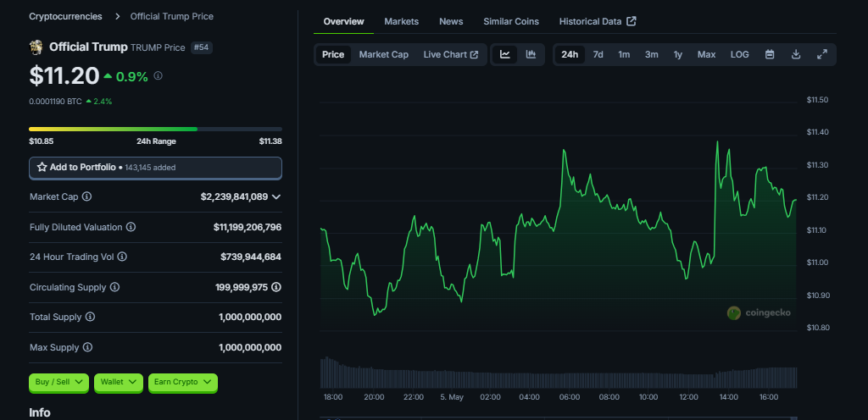Click the Official Trump coin logo

tap(36, 47)
